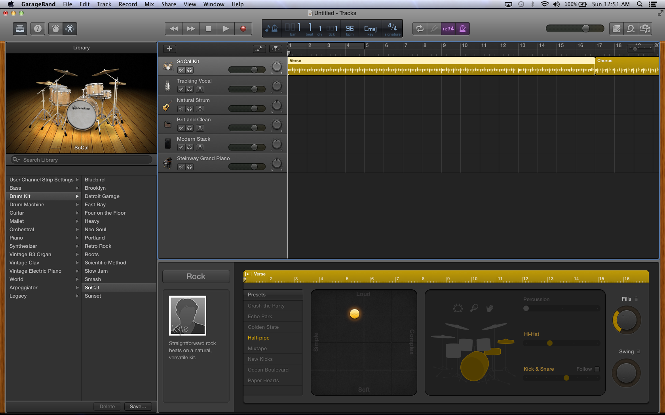Enable the Follow checkbox

597,369
